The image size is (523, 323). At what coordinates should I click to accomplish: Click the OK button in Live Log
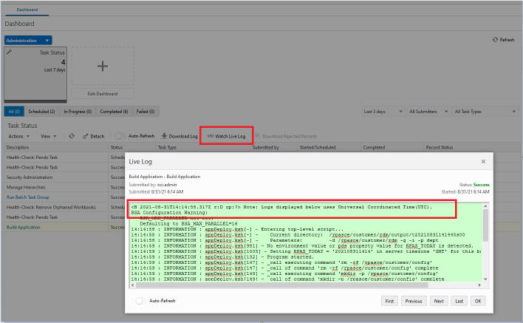(478, 301)
